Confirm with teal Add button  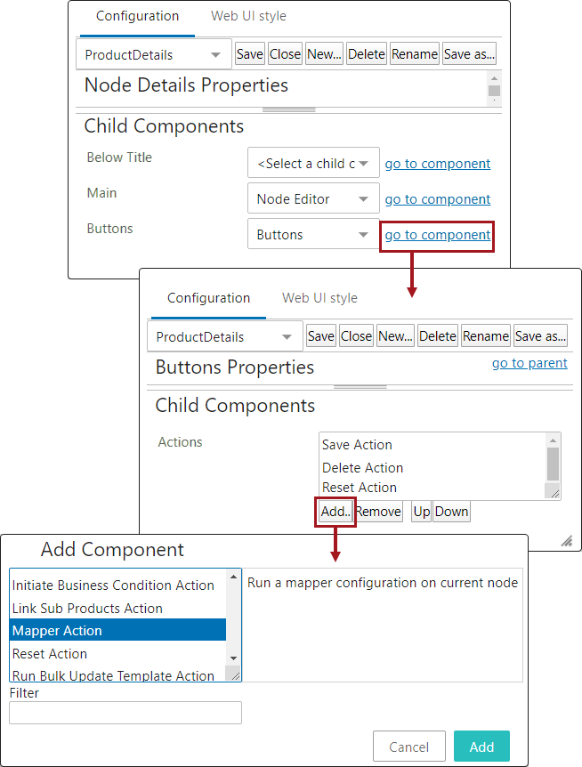pyautogui.click(x=481, y=747)
